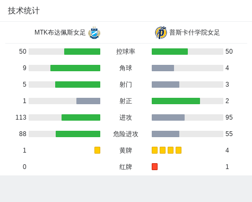
Task: Click the second yellow card on the right
Action: [x=162, y=150]
